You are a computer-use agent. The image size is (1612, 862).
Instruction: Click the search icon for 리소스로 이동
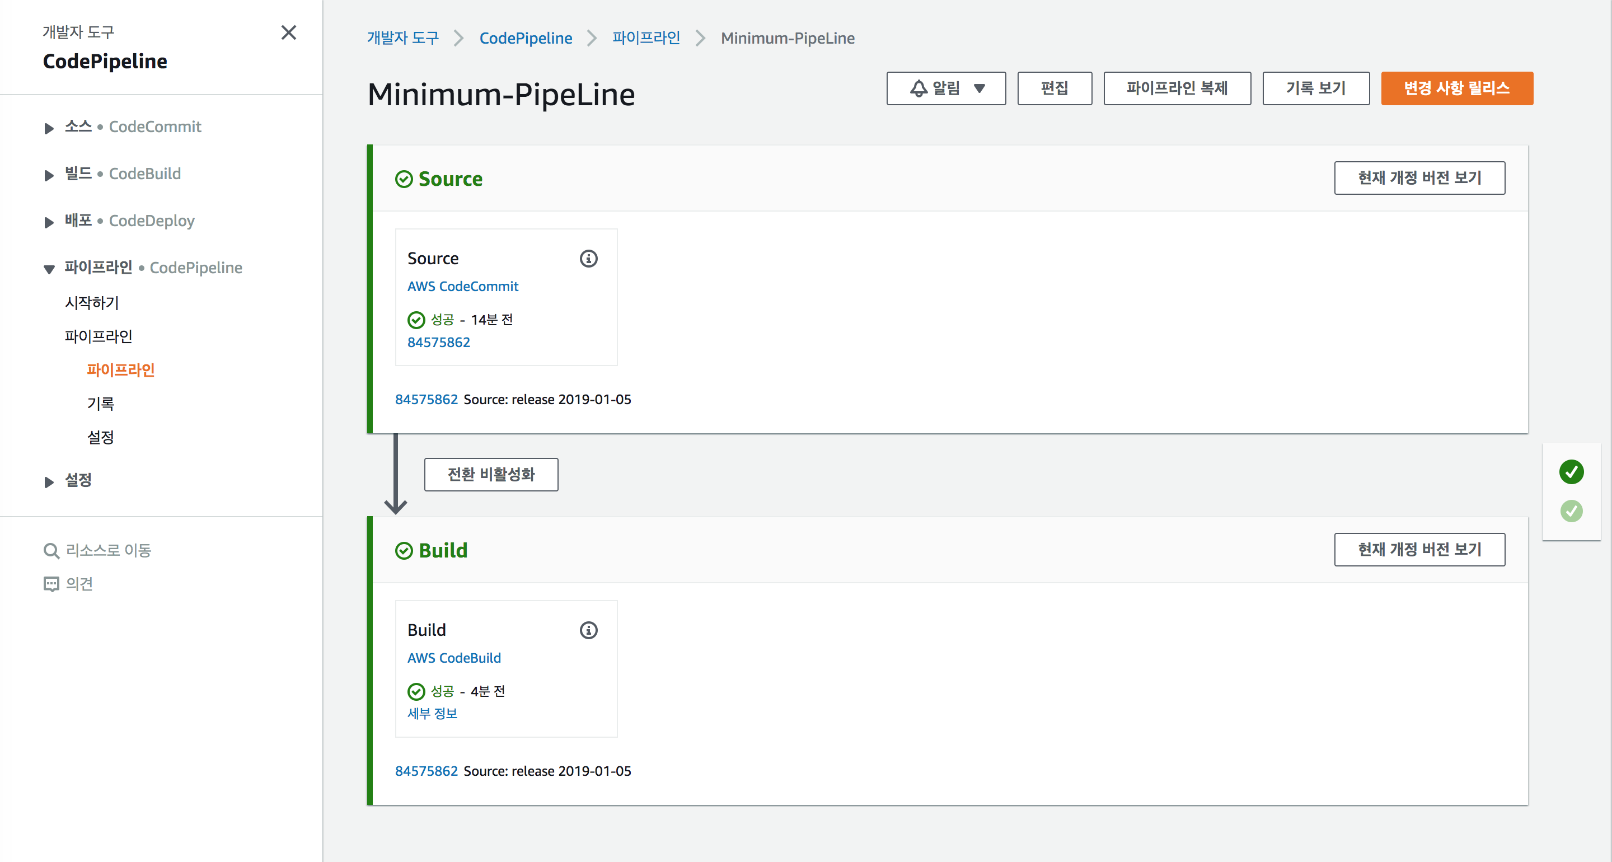coord(51,551)
